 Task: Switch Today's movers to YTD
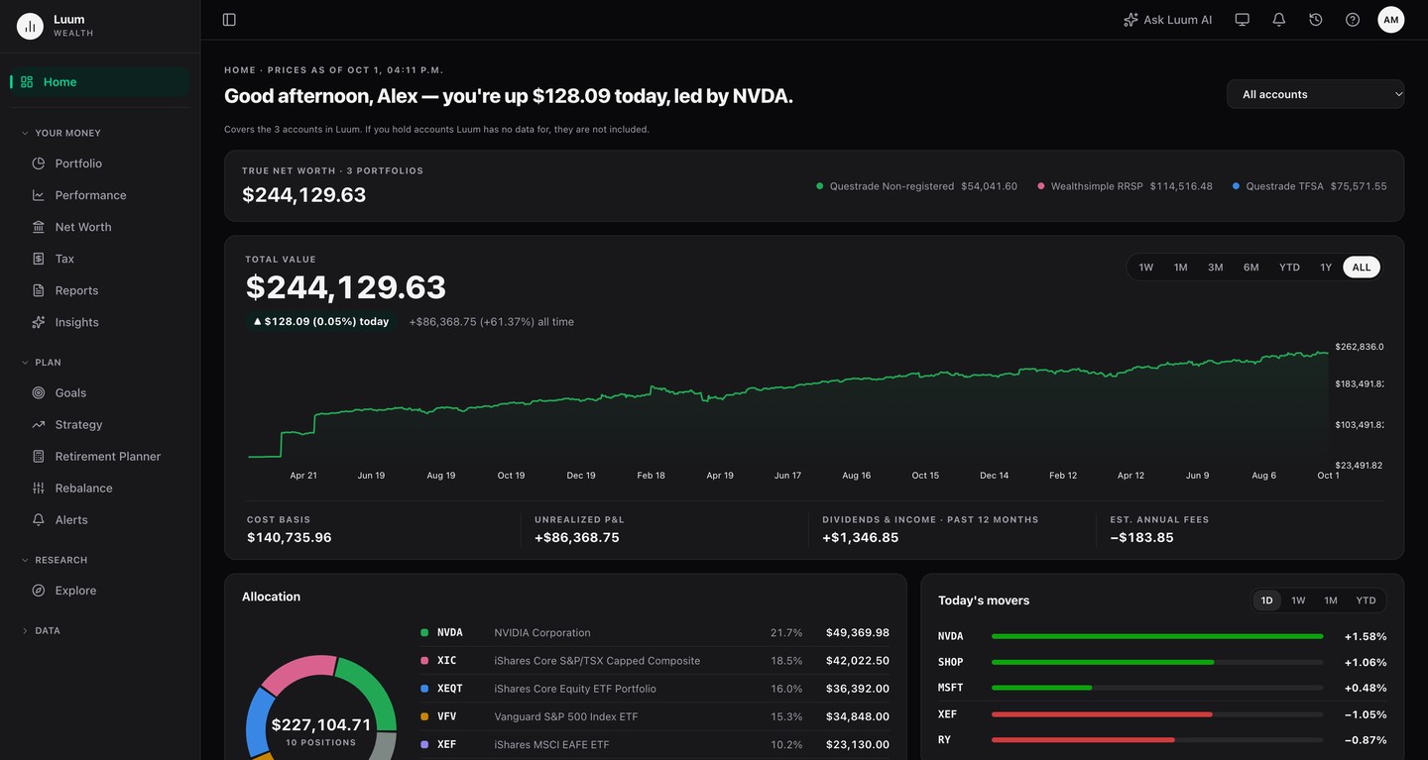pos(1366,600)
